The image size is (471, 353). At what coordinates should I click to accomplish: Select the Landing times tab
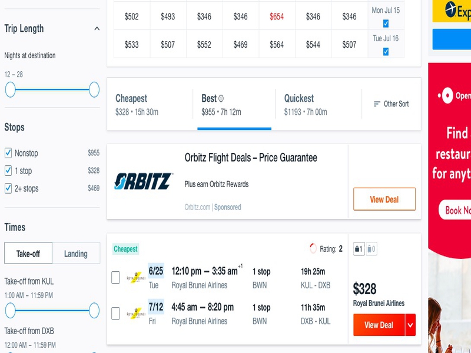76,254
